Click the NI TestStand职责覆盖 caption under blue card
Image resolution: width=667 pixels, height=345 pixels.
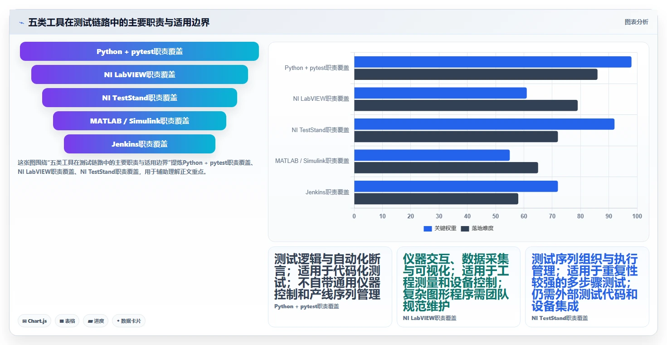(560, 318)
